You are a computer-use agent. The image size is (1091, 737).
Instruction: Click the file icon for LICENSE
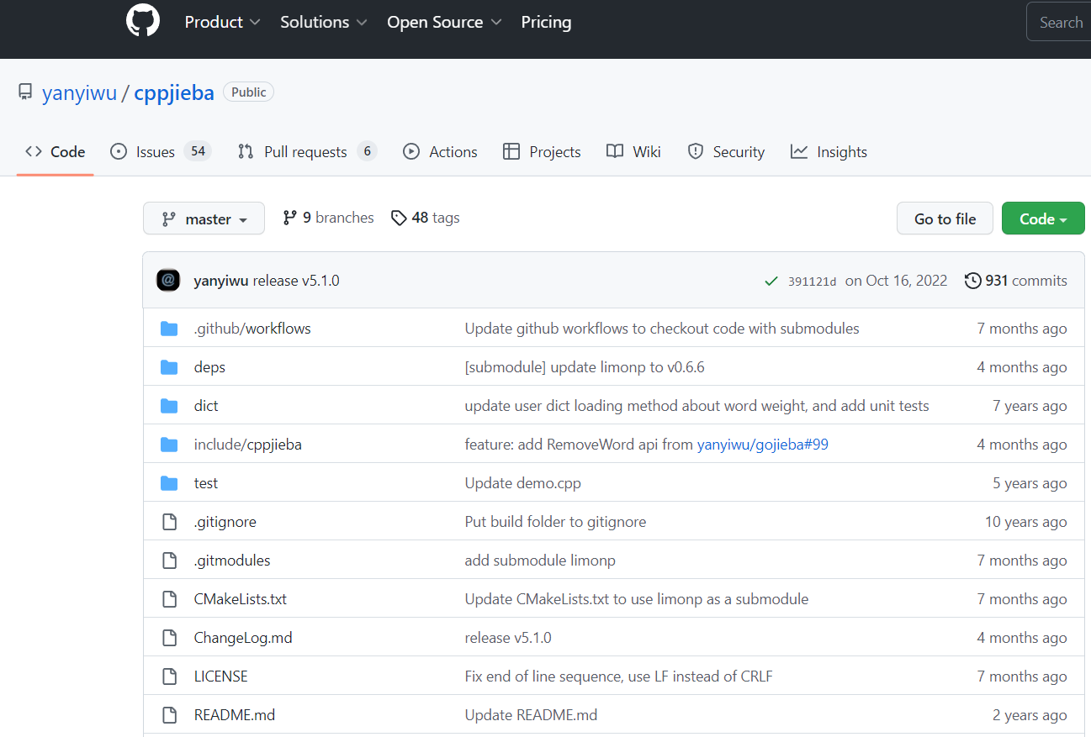coord(169,676)
